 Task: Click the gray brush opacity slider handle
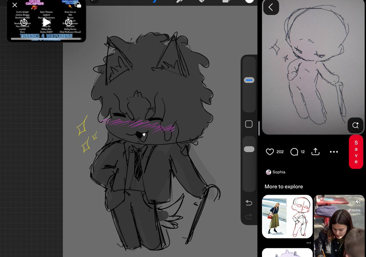point(249,149)
